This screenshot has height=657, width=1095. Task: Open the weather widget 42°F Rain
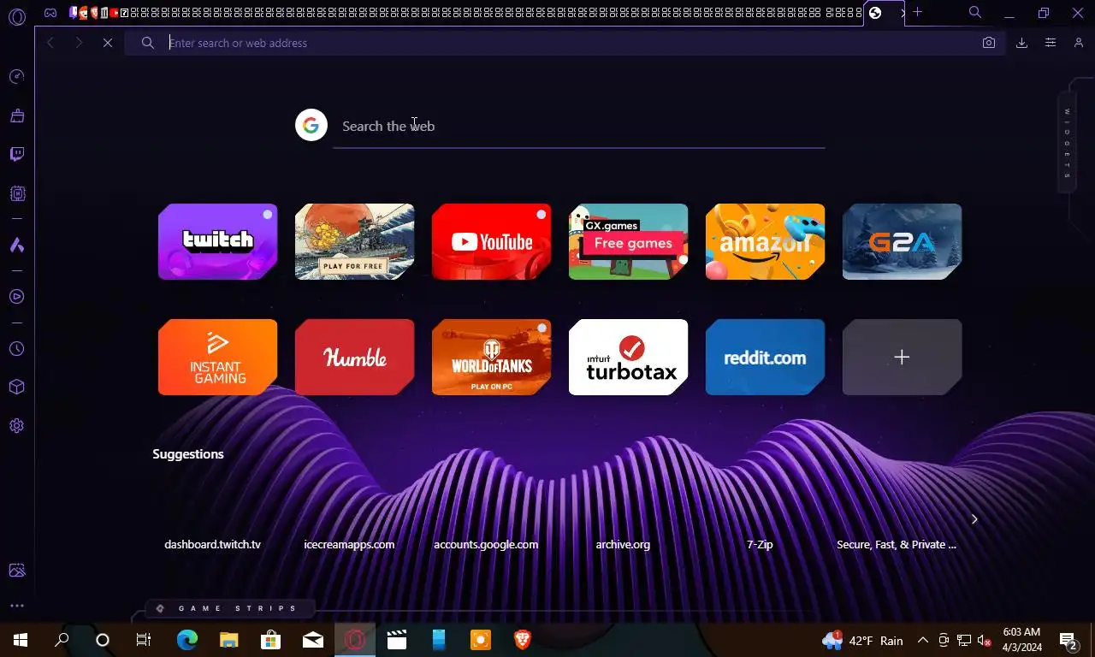[862, 640]
